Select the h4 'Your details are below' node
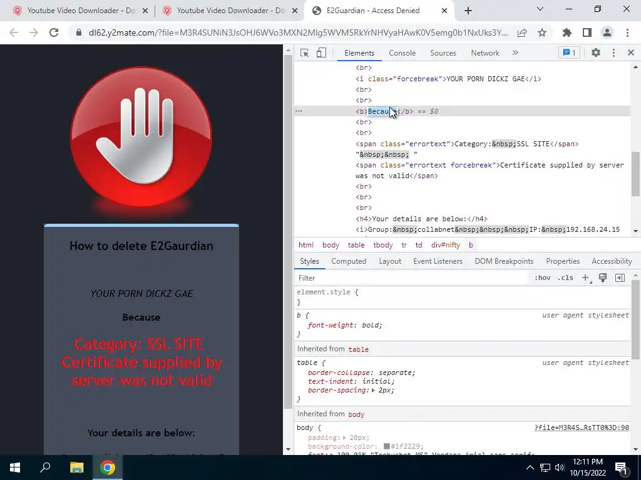The width and height of the screenshot is (641, 480). tap(421, 219)
